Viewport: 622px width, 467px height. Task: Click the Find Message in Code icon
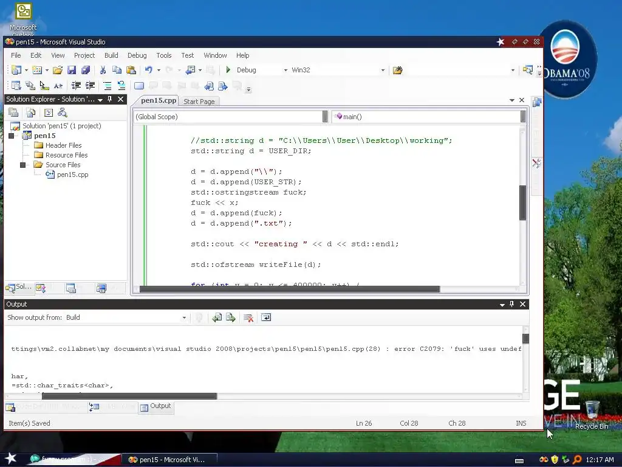199,317
